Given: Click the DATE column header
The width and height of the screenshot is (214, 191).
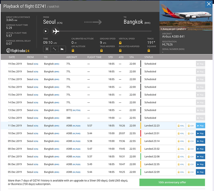Looking at the screenshot, I should pyautogui.click(x=12, y=57).
